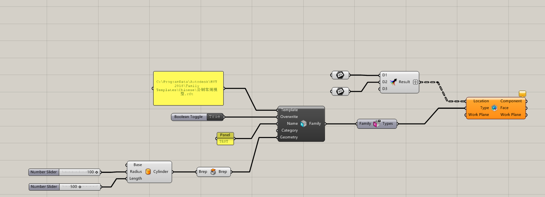Click the New Family component icon
Image resolution: width=545 pixels, height=197 pixels.
coord(303,124)
